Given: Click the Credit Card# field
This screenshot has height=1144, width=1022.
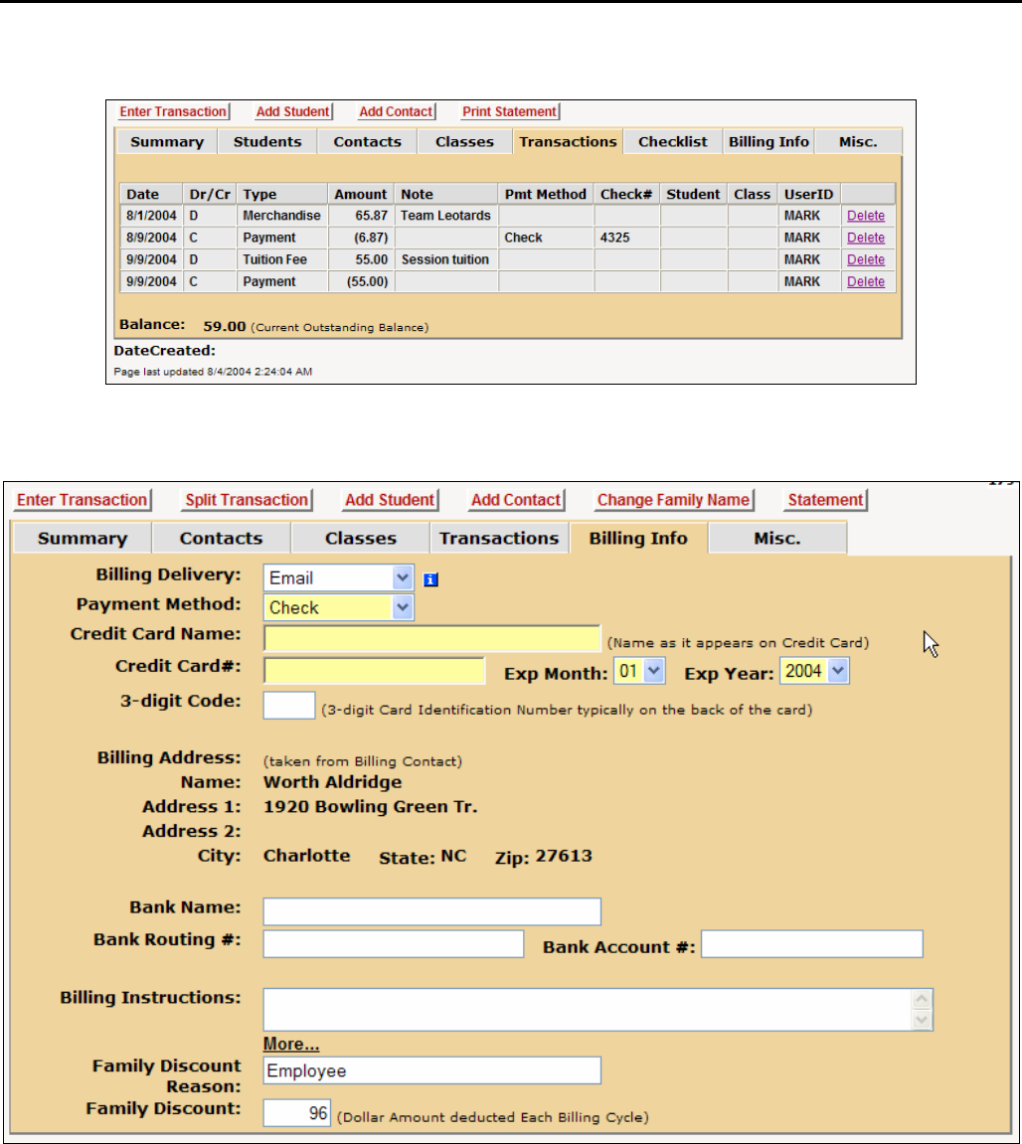Looking at the screenshot, I should pos(375,670).
